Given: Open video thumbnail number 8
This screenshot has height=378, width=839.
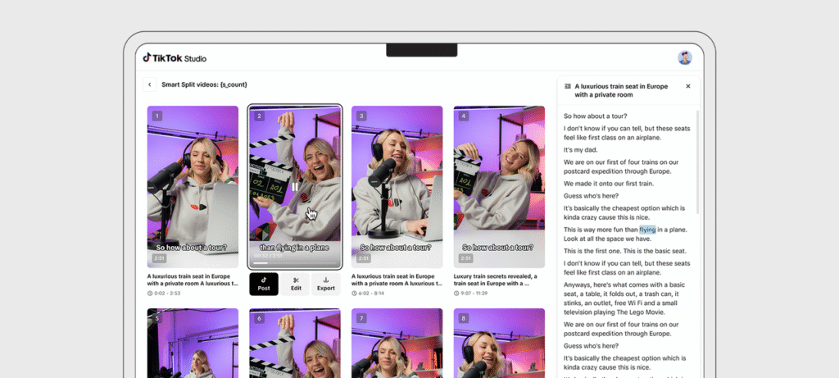Looking at the screenshot, I should 499,343.
